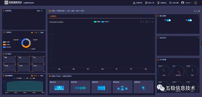Click the chart refresh circular icon
The height and width of the screenshot is (97, 202).
coord(150,22)
